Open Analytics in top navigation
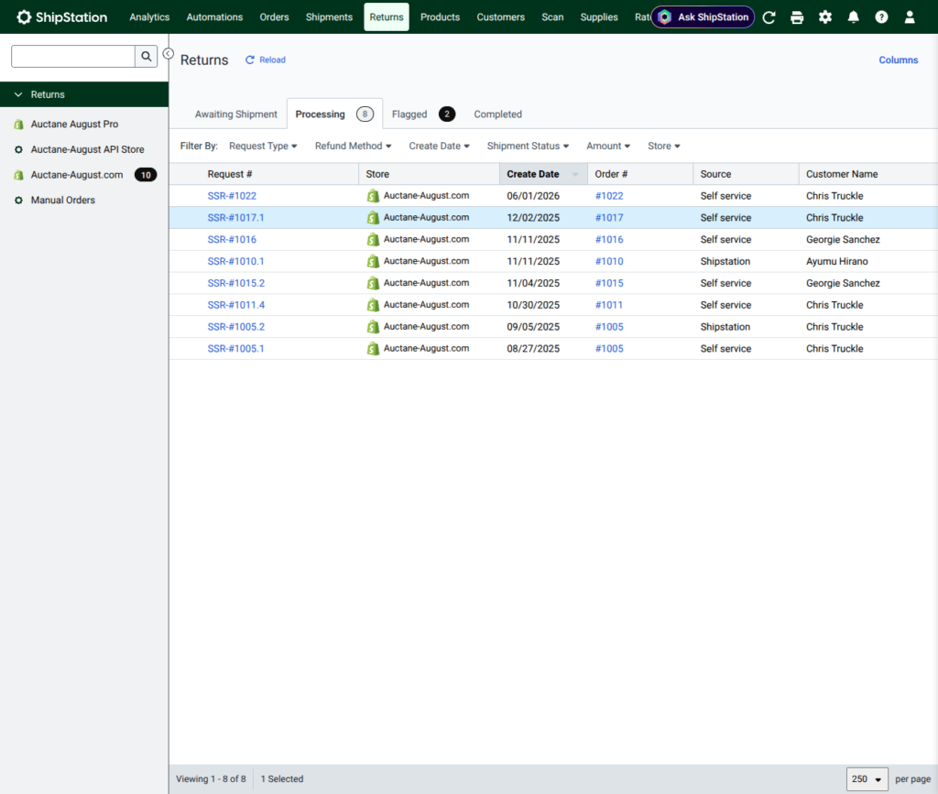Image resolution: width=938 pixels, height=794 pixels. click(149, 16)
